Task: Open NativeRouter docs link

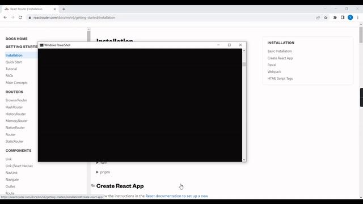Action: [15, 127]
